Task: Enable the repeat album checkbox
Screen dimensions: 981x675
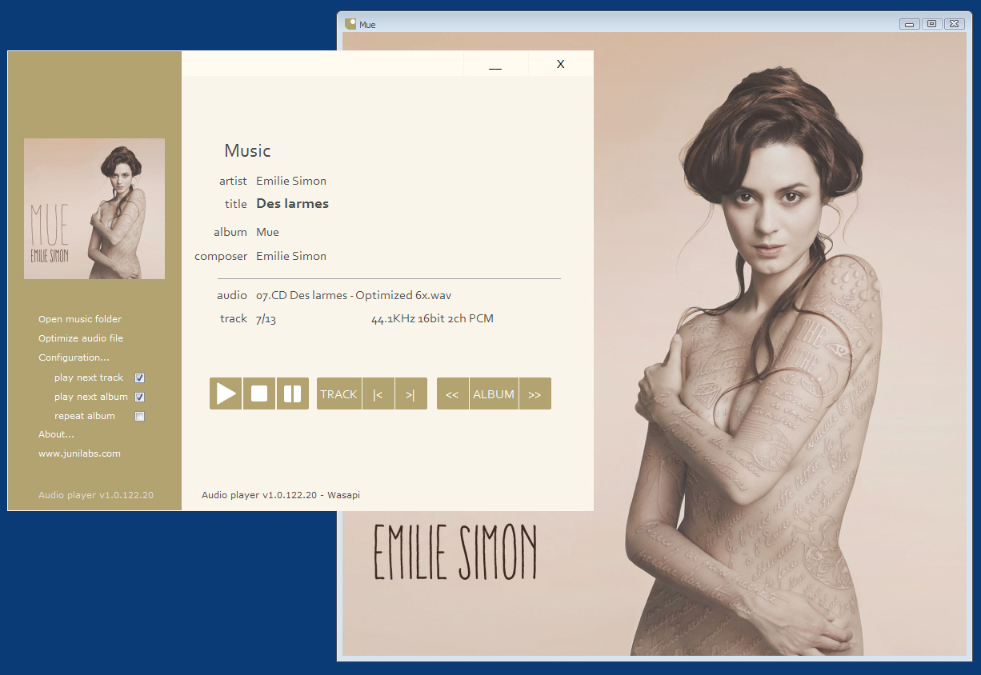Action: 140,416
